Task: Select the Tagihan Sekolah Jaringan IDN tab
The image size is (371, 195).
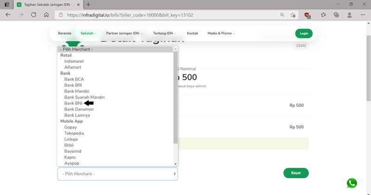Action: 49,5
